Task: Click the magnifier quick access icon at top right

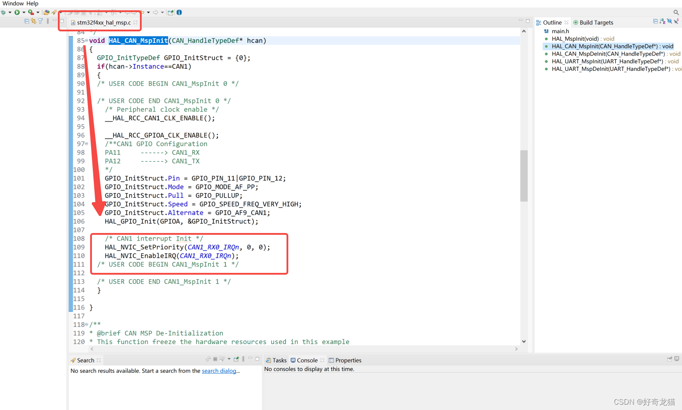Action: (x=676, y=13)
